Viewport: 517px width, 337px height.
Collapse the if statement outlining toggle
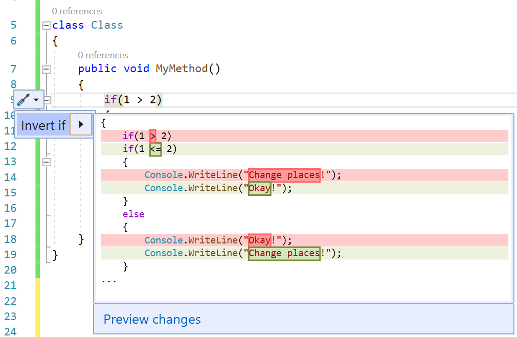coord(47,100)
